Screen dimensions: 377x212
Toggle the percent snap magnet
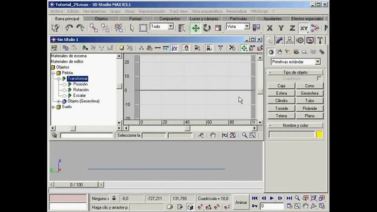tap(217, 207)
